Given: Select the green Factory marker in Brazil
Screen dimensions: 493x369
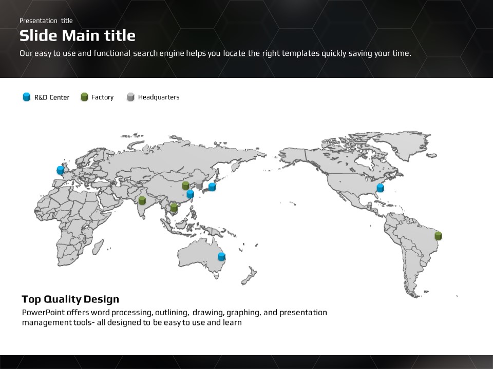Looking at the screenshot, I should click(438, 236).
